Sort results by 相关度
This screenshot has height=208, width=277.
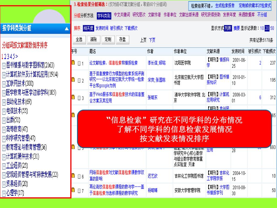[x=88, y=28]
